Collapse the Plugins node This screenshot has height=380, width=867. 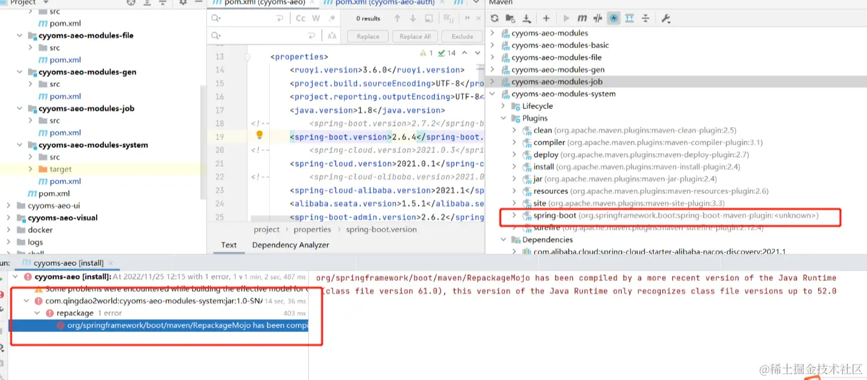coord(504,117)
